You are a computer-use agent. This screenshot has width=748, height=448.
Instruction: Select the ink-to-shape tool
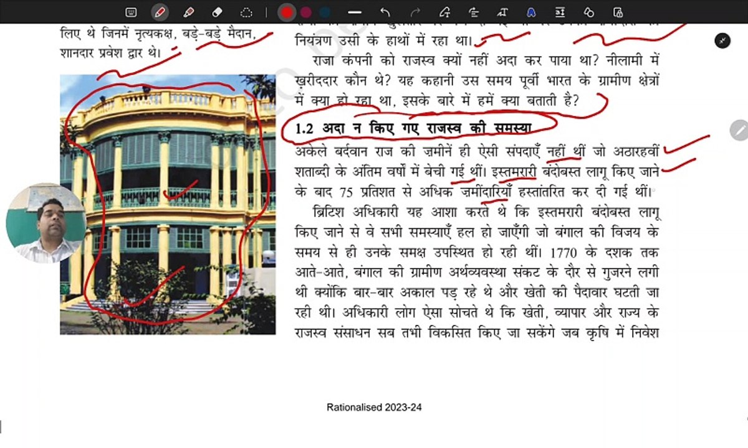click(444, 12)
